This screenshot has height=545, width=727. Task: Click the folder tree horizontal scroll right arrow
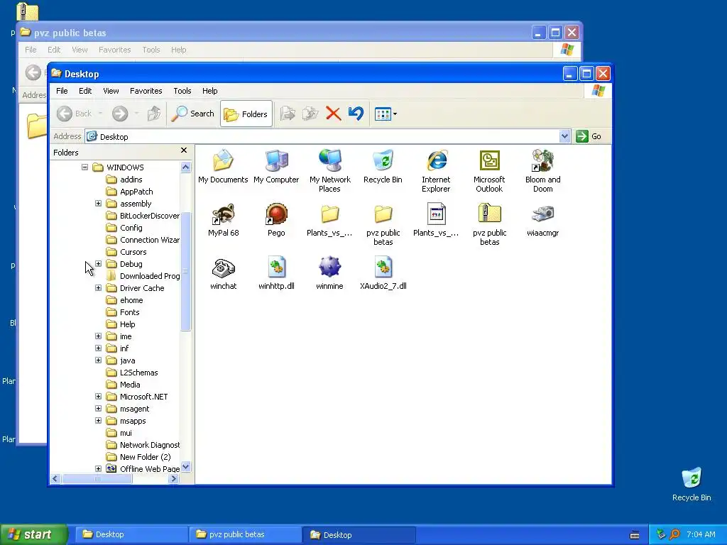[174, 478]
